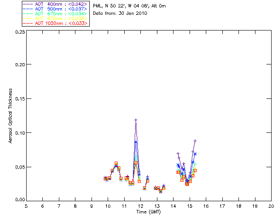Click the x-axis tick label 15

(x=190, y=206)
